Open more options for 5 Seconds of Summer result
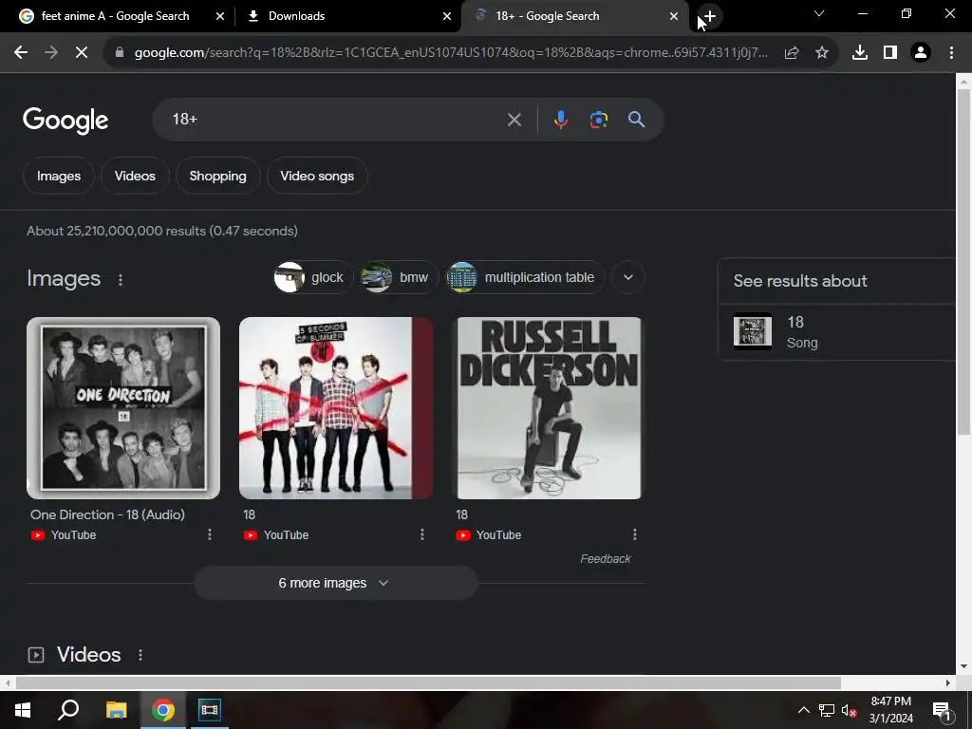This screenshot has width=972, height=729. (x=422, y=534)
